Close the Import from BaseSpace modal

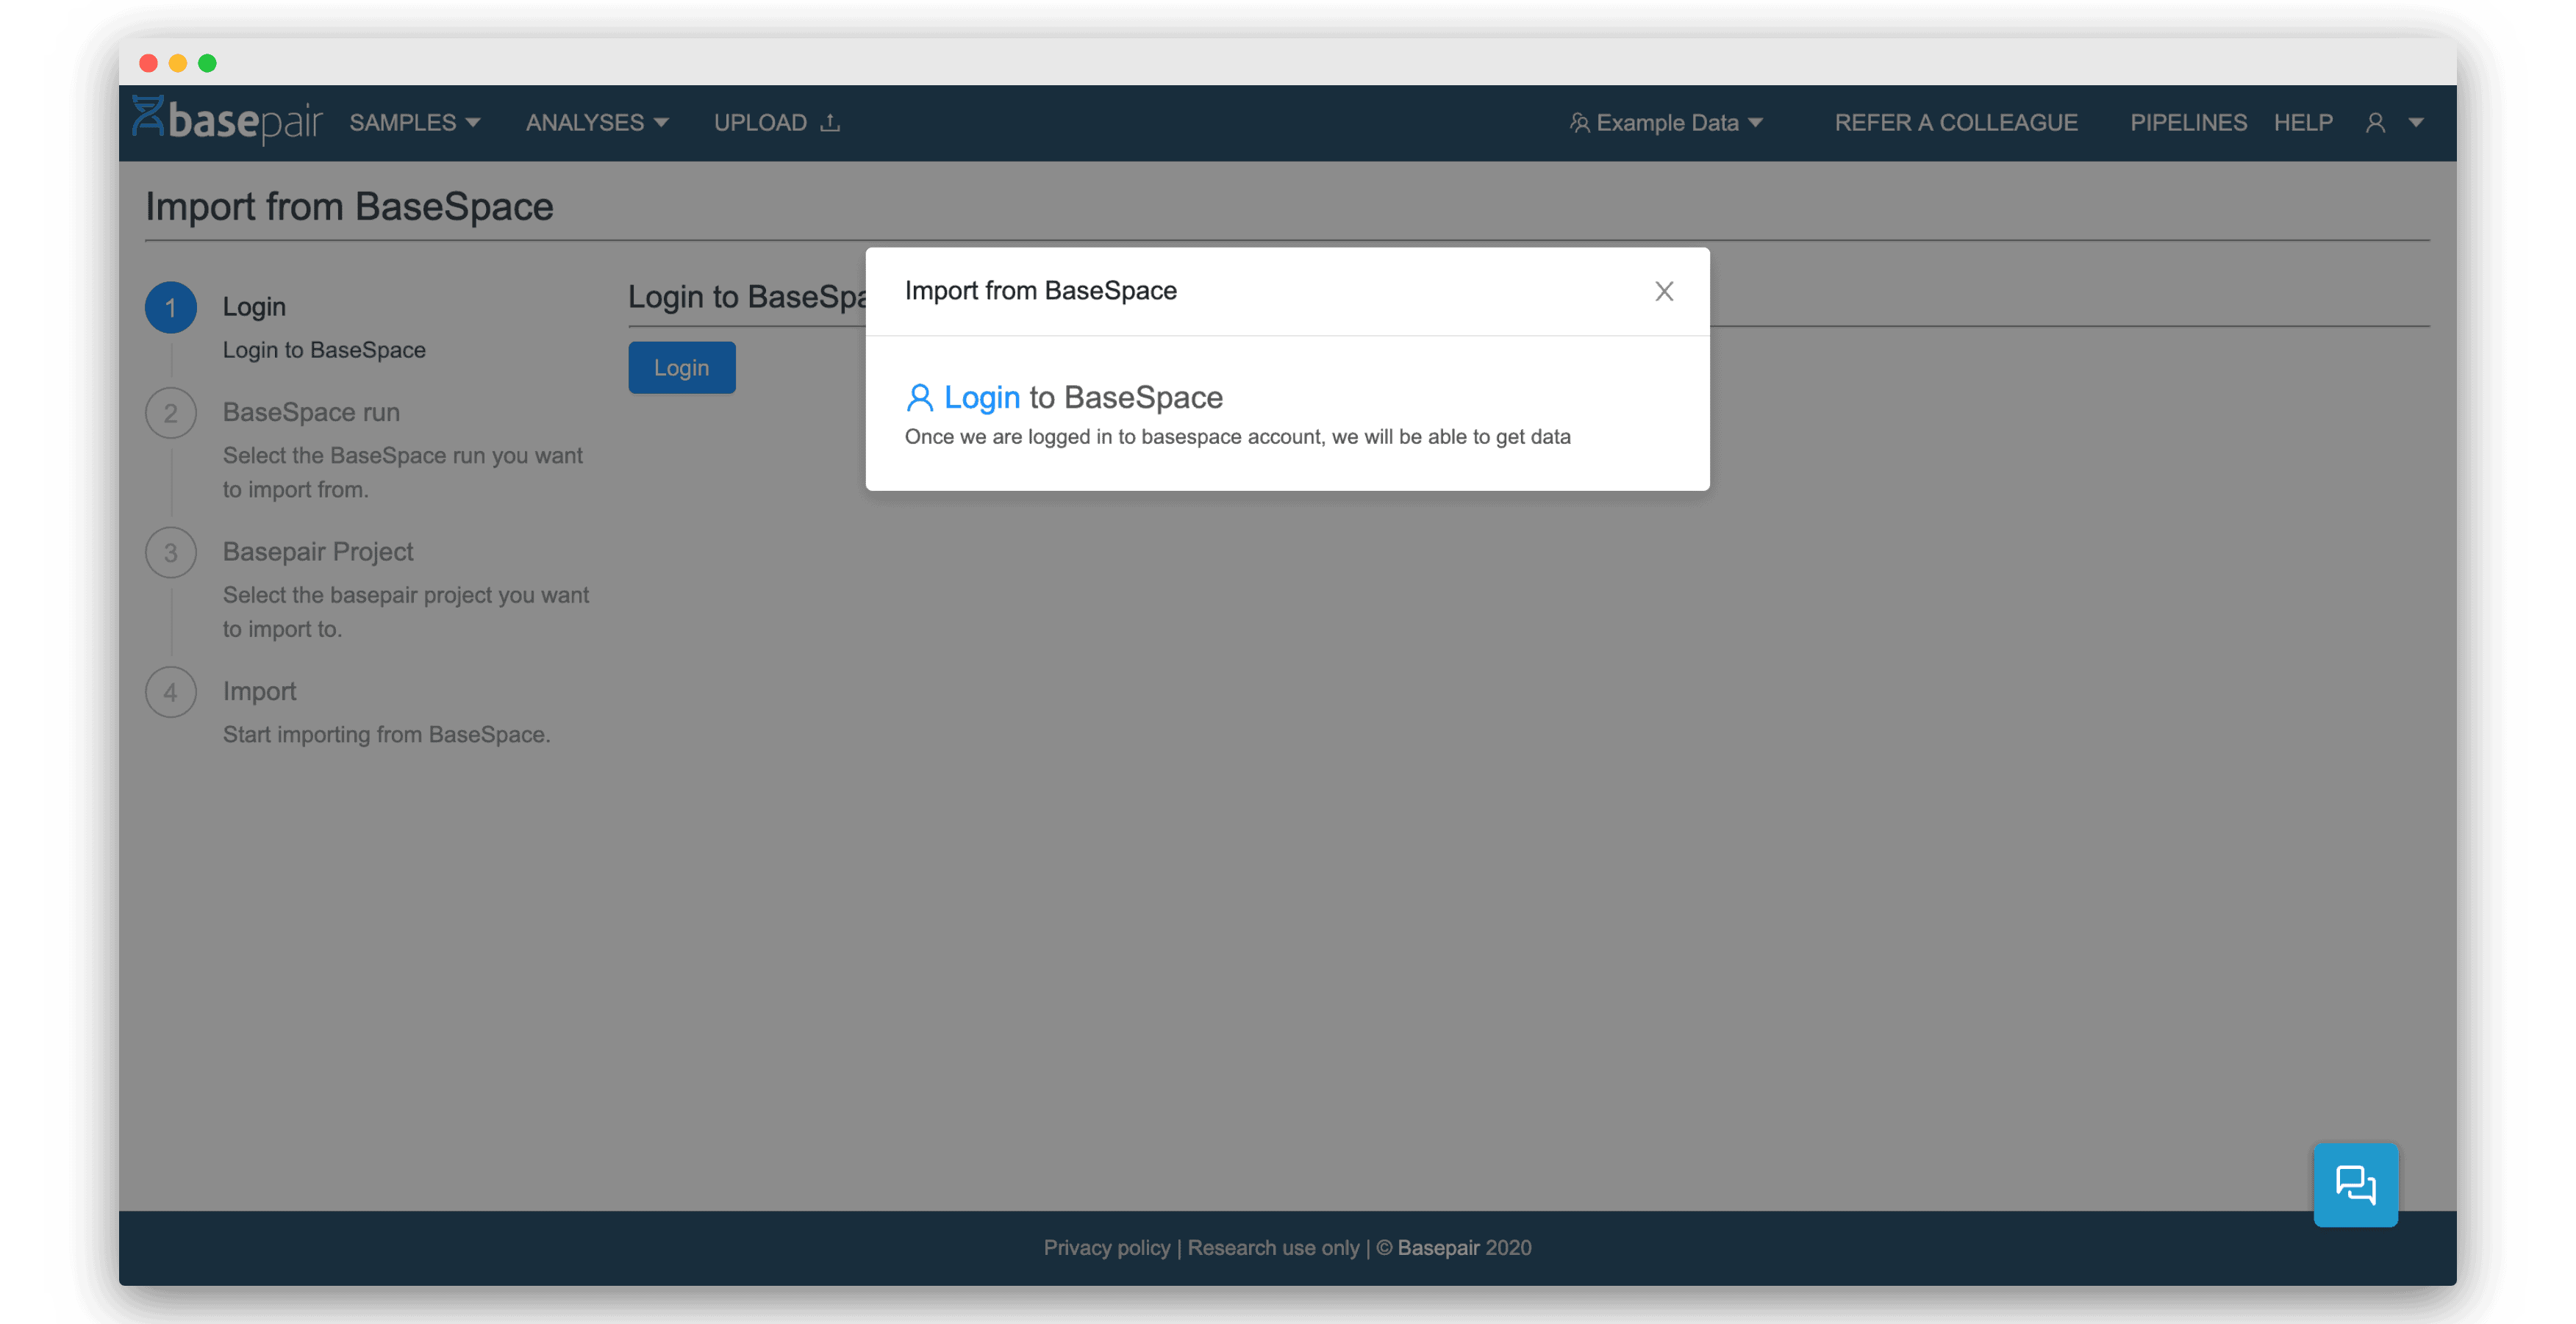tap(1664, 290)
